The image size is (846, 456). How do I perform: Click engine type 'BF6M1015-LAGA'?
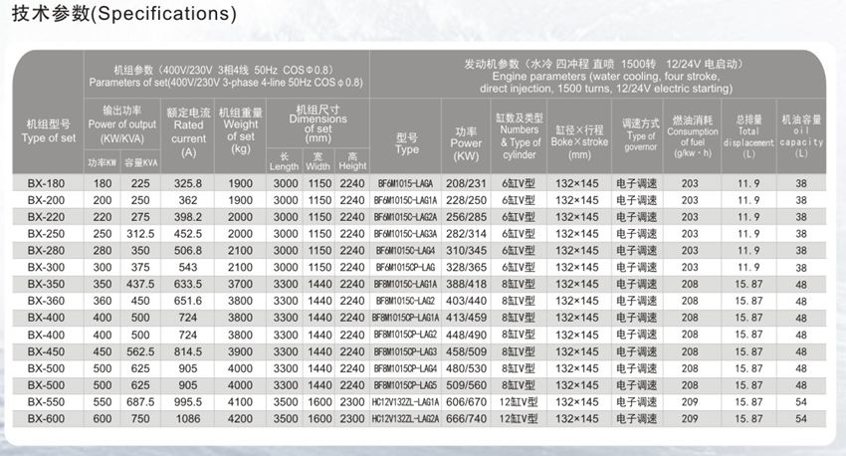click(405, 183)
